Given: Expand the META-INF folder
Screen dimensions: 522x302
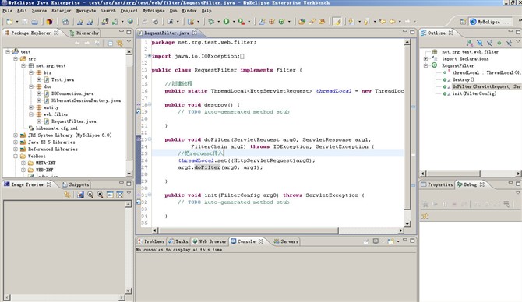Looking at the screenshot, I should (x=23, y=163).
